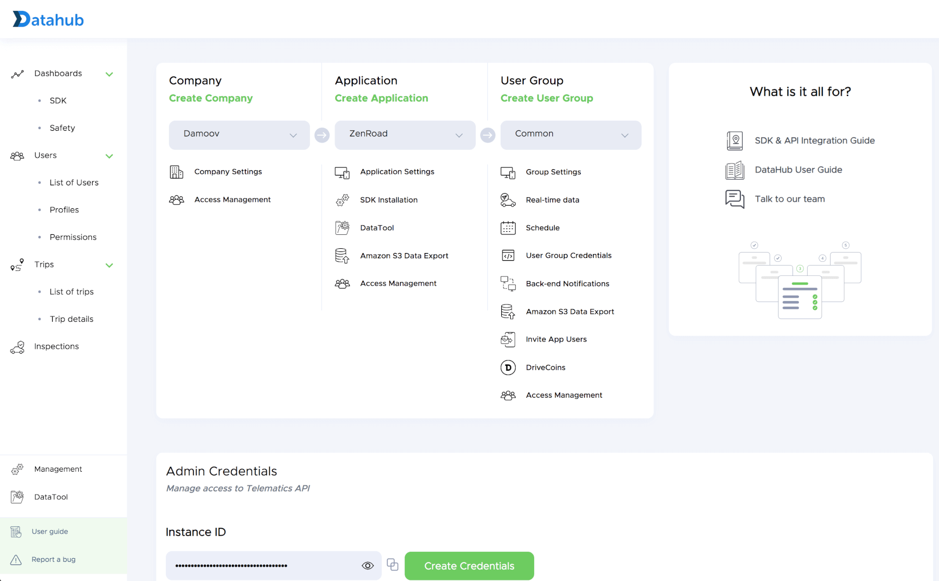Screen dimensions: 939x581
Task: Click the Company Settings building icon
Action: [x=177, y=171]
